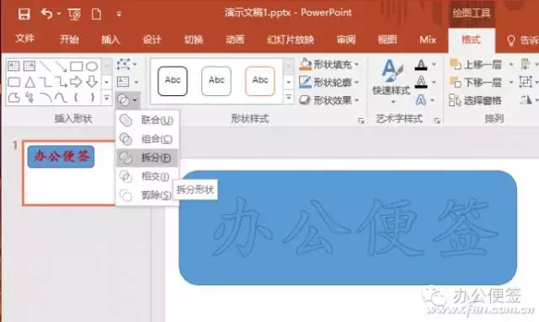Select the vertical text box shape
Image resolution: width=539 pixels, height=322 pixels.
(29, 66)
